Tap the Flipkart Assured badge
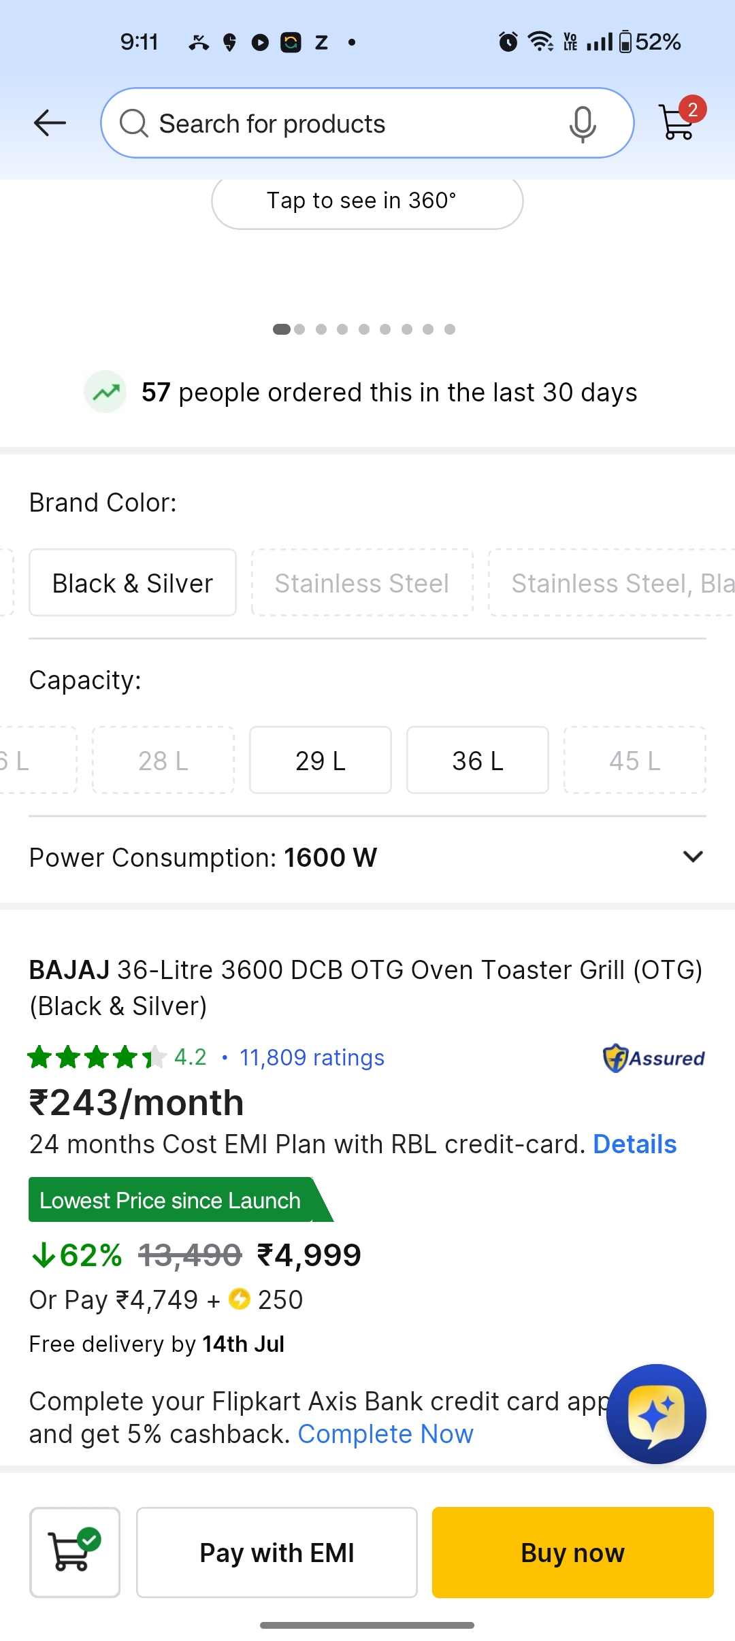Image resolution: width=735 pixels, height=1641 pixels. coord(653,1058)
